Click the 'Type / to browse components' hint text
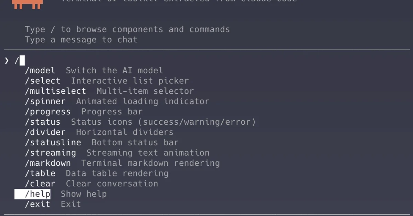413x216 pixels. pos(127,29)
